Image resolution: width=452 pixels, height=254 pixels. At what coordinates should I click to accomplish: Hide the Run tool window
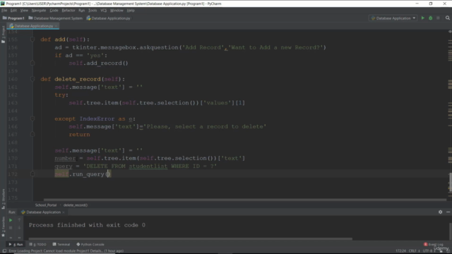click(448, 212)
